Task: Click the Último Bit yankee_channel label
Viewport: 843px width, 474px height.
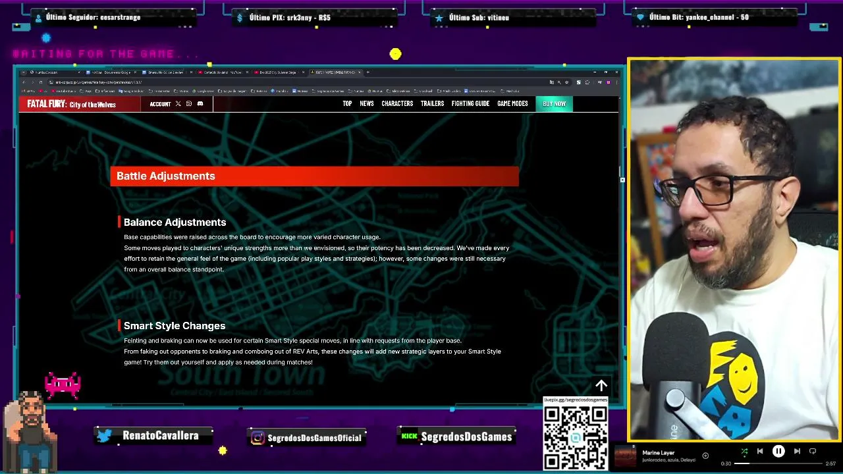Action: tap(699, 17)
